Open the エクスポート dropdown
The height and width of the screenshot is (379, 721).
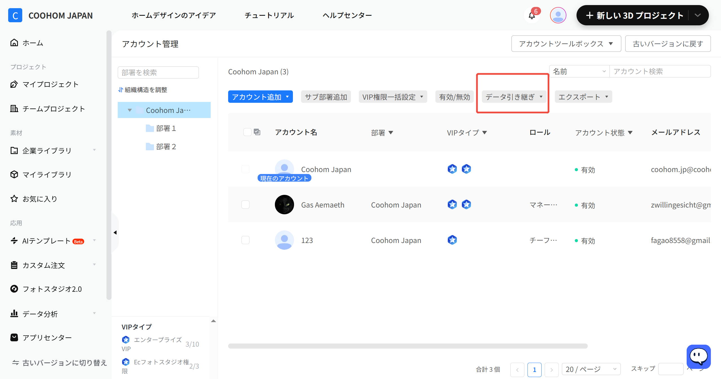(x=583, y=97)
